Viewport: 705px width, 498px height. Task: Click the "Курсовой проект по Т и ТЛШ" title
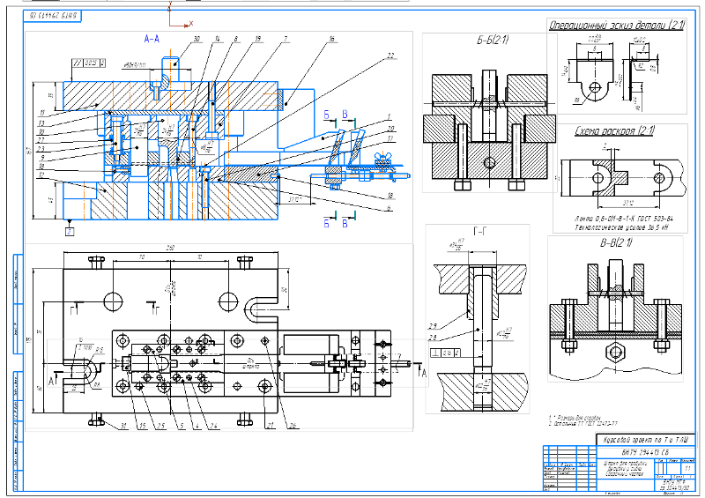pyautogui.click(x=646, y=440)
